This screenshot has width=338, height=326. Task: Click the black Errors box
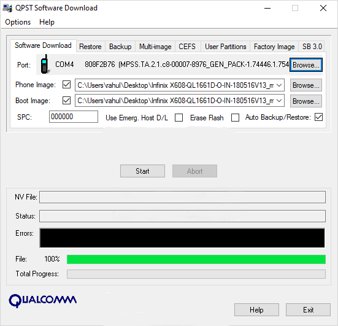(182, 238)
